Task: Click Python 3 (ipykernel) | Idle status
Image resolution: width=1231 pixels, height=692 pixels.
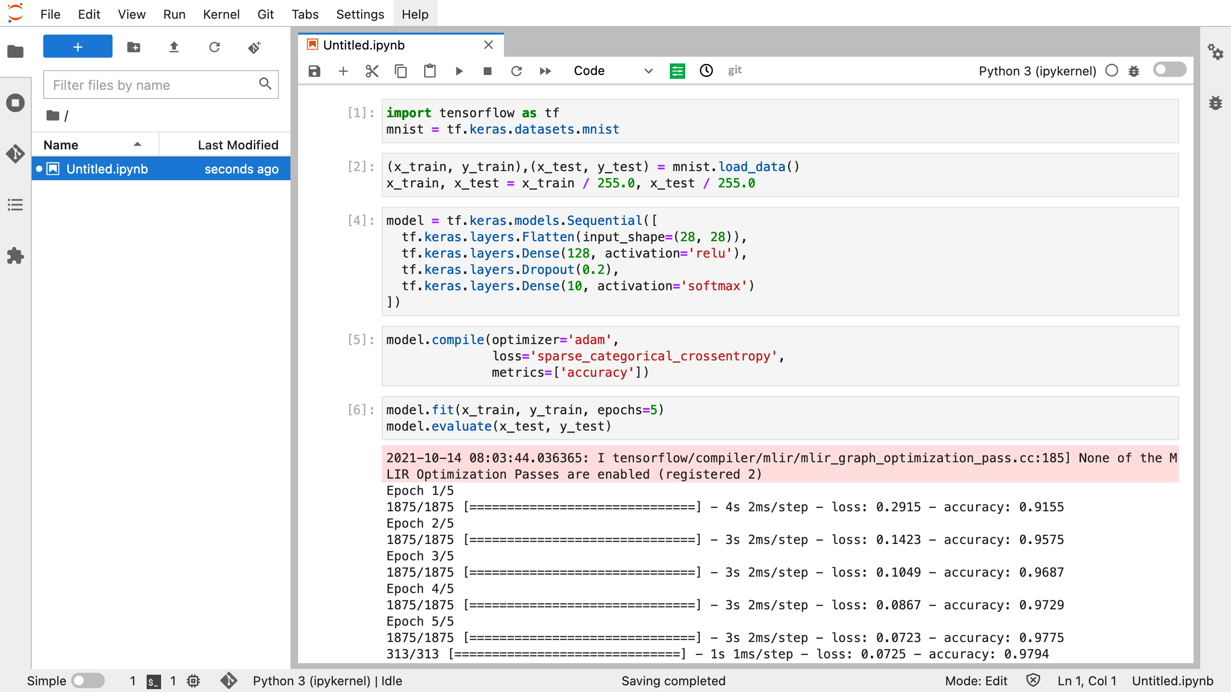Action: (x=327, y=681)
